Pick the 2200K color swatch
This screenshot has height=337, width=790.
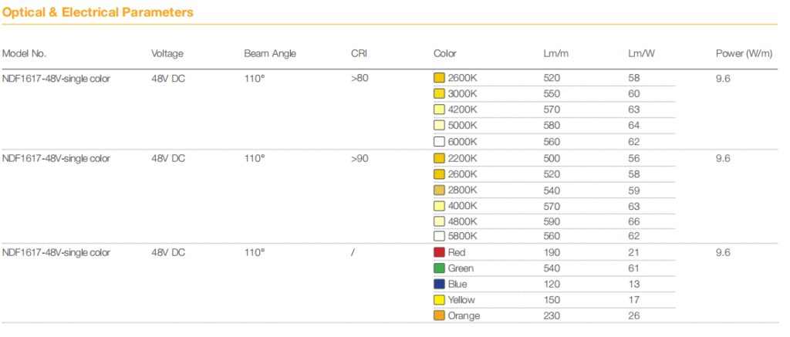click(440, 158)
